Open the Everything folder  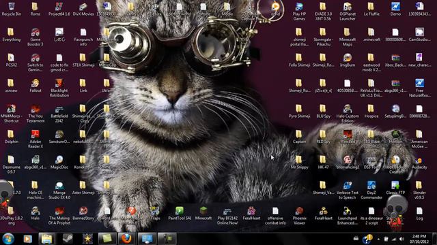11,35
